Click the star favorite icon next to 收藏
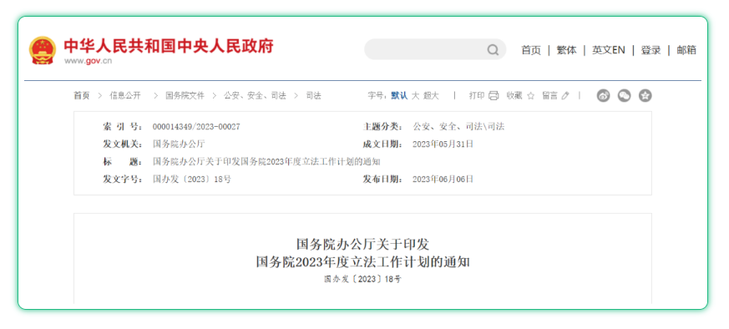 point(530,96)
